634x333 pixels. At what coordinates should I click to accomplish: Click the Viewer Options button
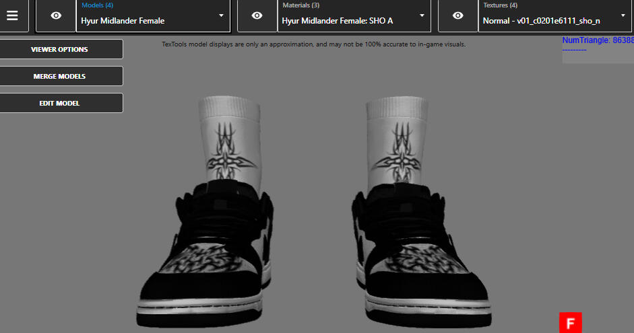60,49
